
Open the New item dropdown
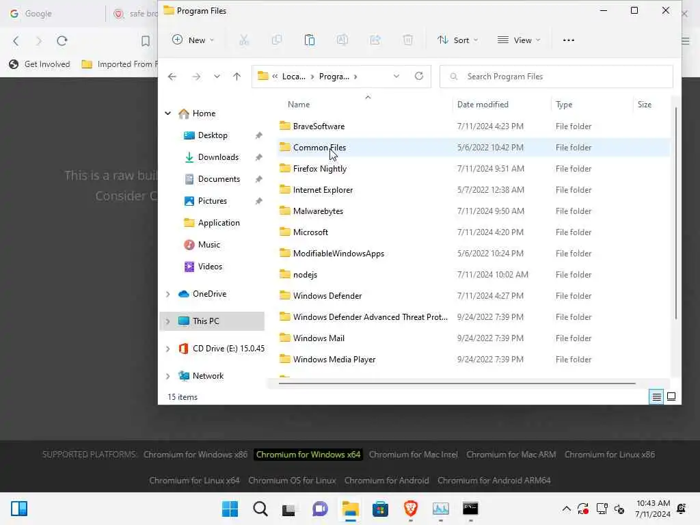pyautogui.click(x=193, y=40)
